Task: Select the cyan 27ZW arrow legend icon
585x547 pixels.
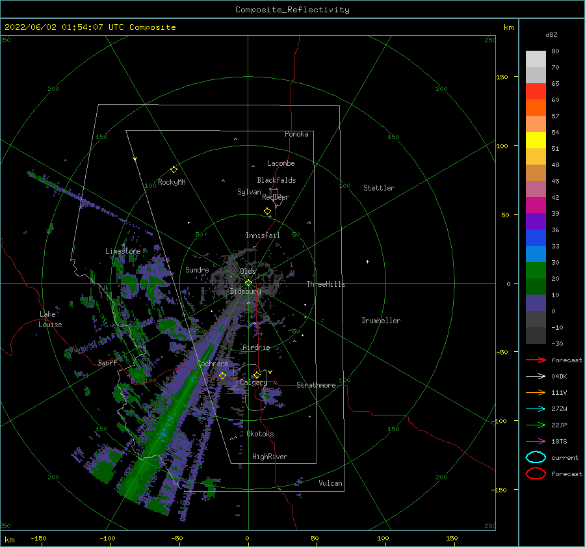Action: point(536,409)
